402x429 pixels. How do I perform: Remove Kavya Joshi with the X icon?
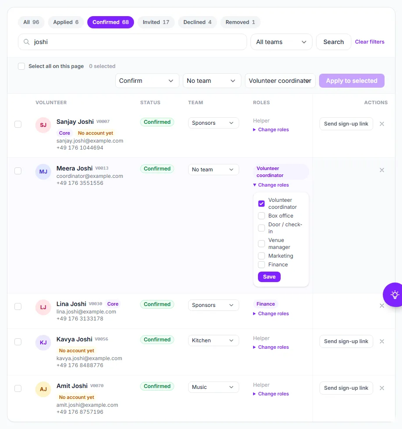[382, 341]
